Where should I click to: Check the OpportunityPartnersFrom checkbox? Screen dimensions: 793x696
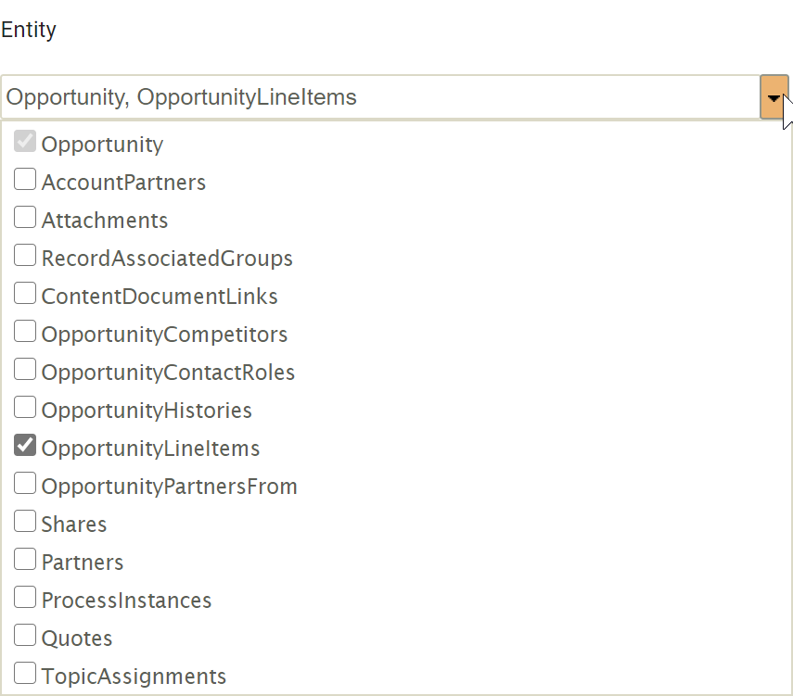point(25,484)
